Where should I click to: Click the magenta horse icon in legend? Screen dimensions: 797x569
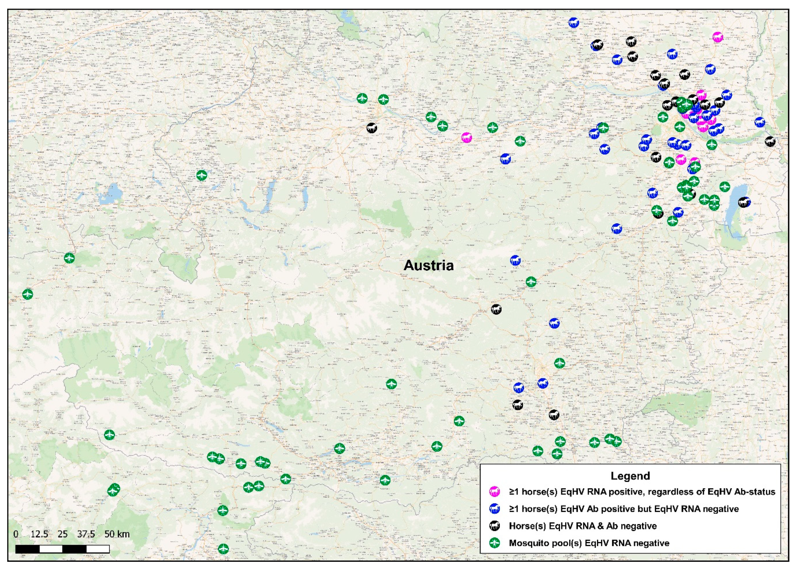(494, 491)
